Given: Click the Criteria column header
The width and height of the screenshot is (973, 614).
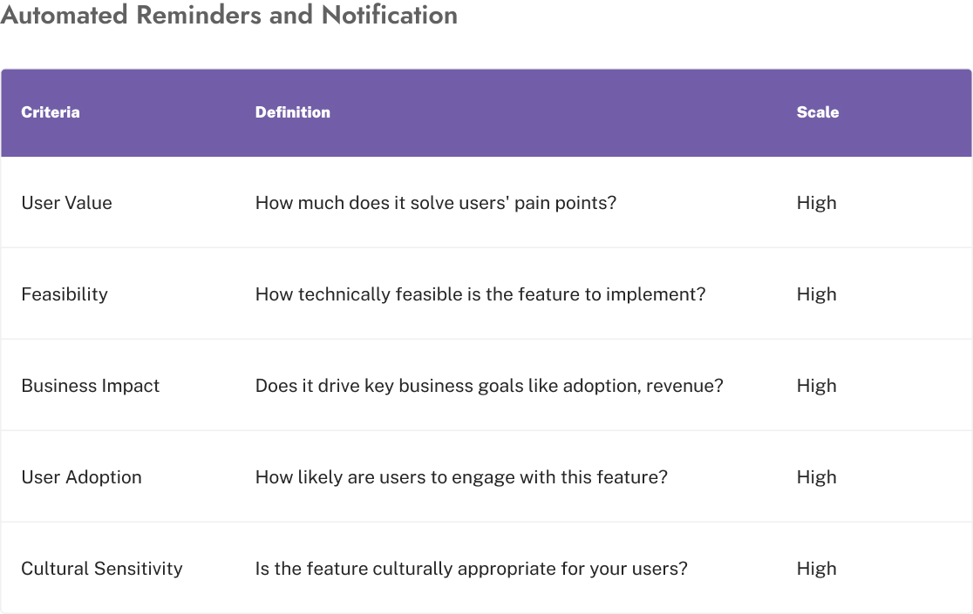Looking at the screenshot, I should pos(51,112).
